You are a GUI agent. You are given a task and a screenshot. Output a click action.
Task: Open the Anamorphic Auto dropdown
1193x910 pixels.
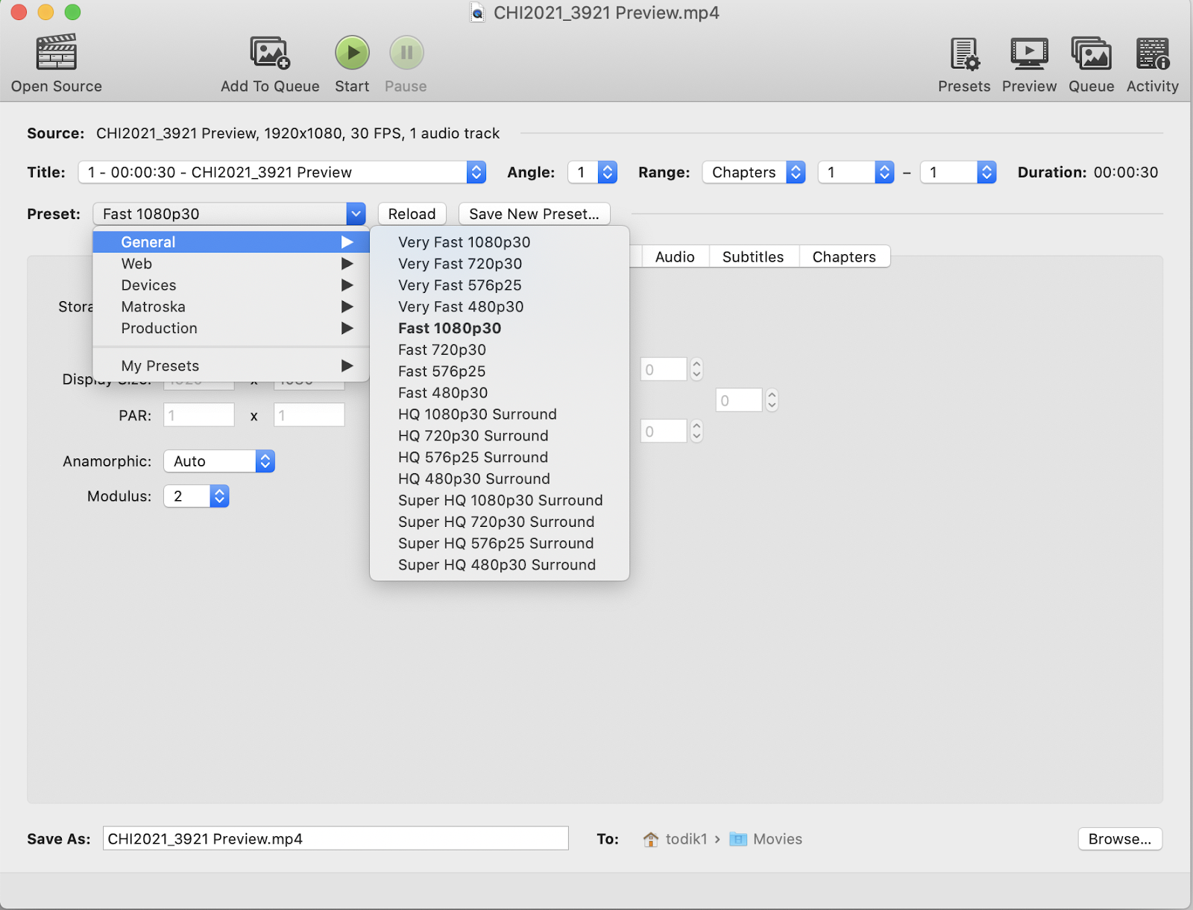point(219,461)
